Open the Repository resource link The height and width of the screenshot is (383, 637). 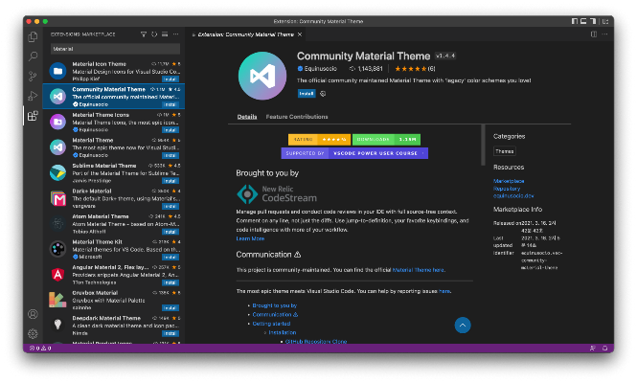(507, 189)
